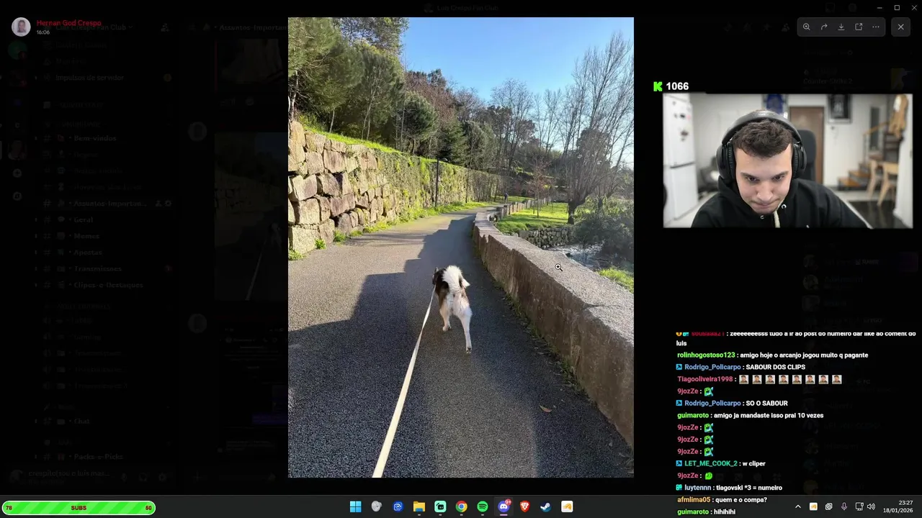The image size is (922, 518).
Task: Click the Hernan God Crespo username
Action: coord(69,23)
